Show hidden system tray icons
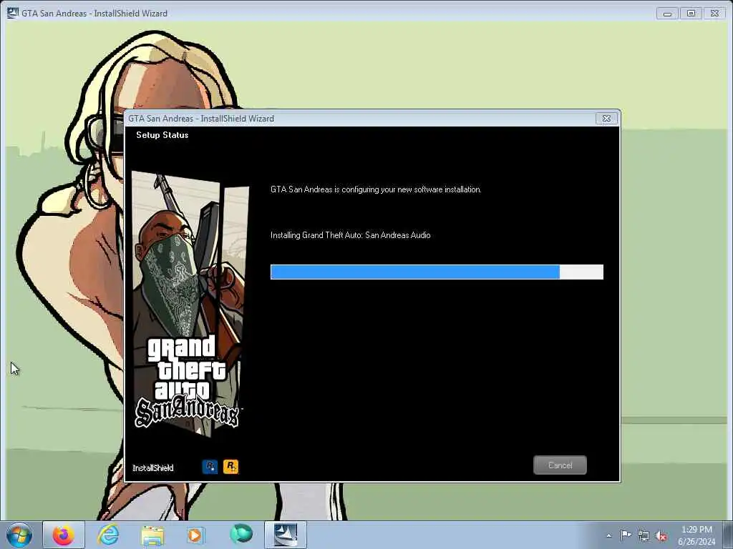The height and width of the screenshot is (549, 733). click(608, 535)
